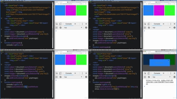The image size is (177, 99).
Task: Open the 'top' context dropdown in top-right DevTools
Action: (x=161, y=28)
